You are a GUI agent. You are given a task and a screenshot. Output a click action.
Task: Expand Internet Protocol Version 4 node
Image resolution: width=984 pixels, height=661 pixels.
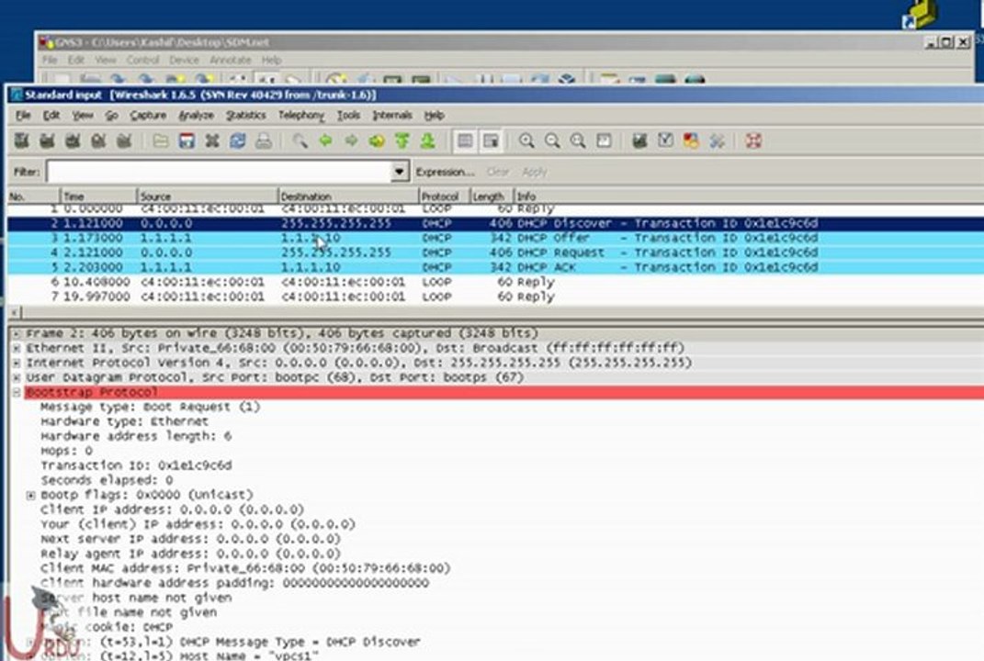(17, 364)
